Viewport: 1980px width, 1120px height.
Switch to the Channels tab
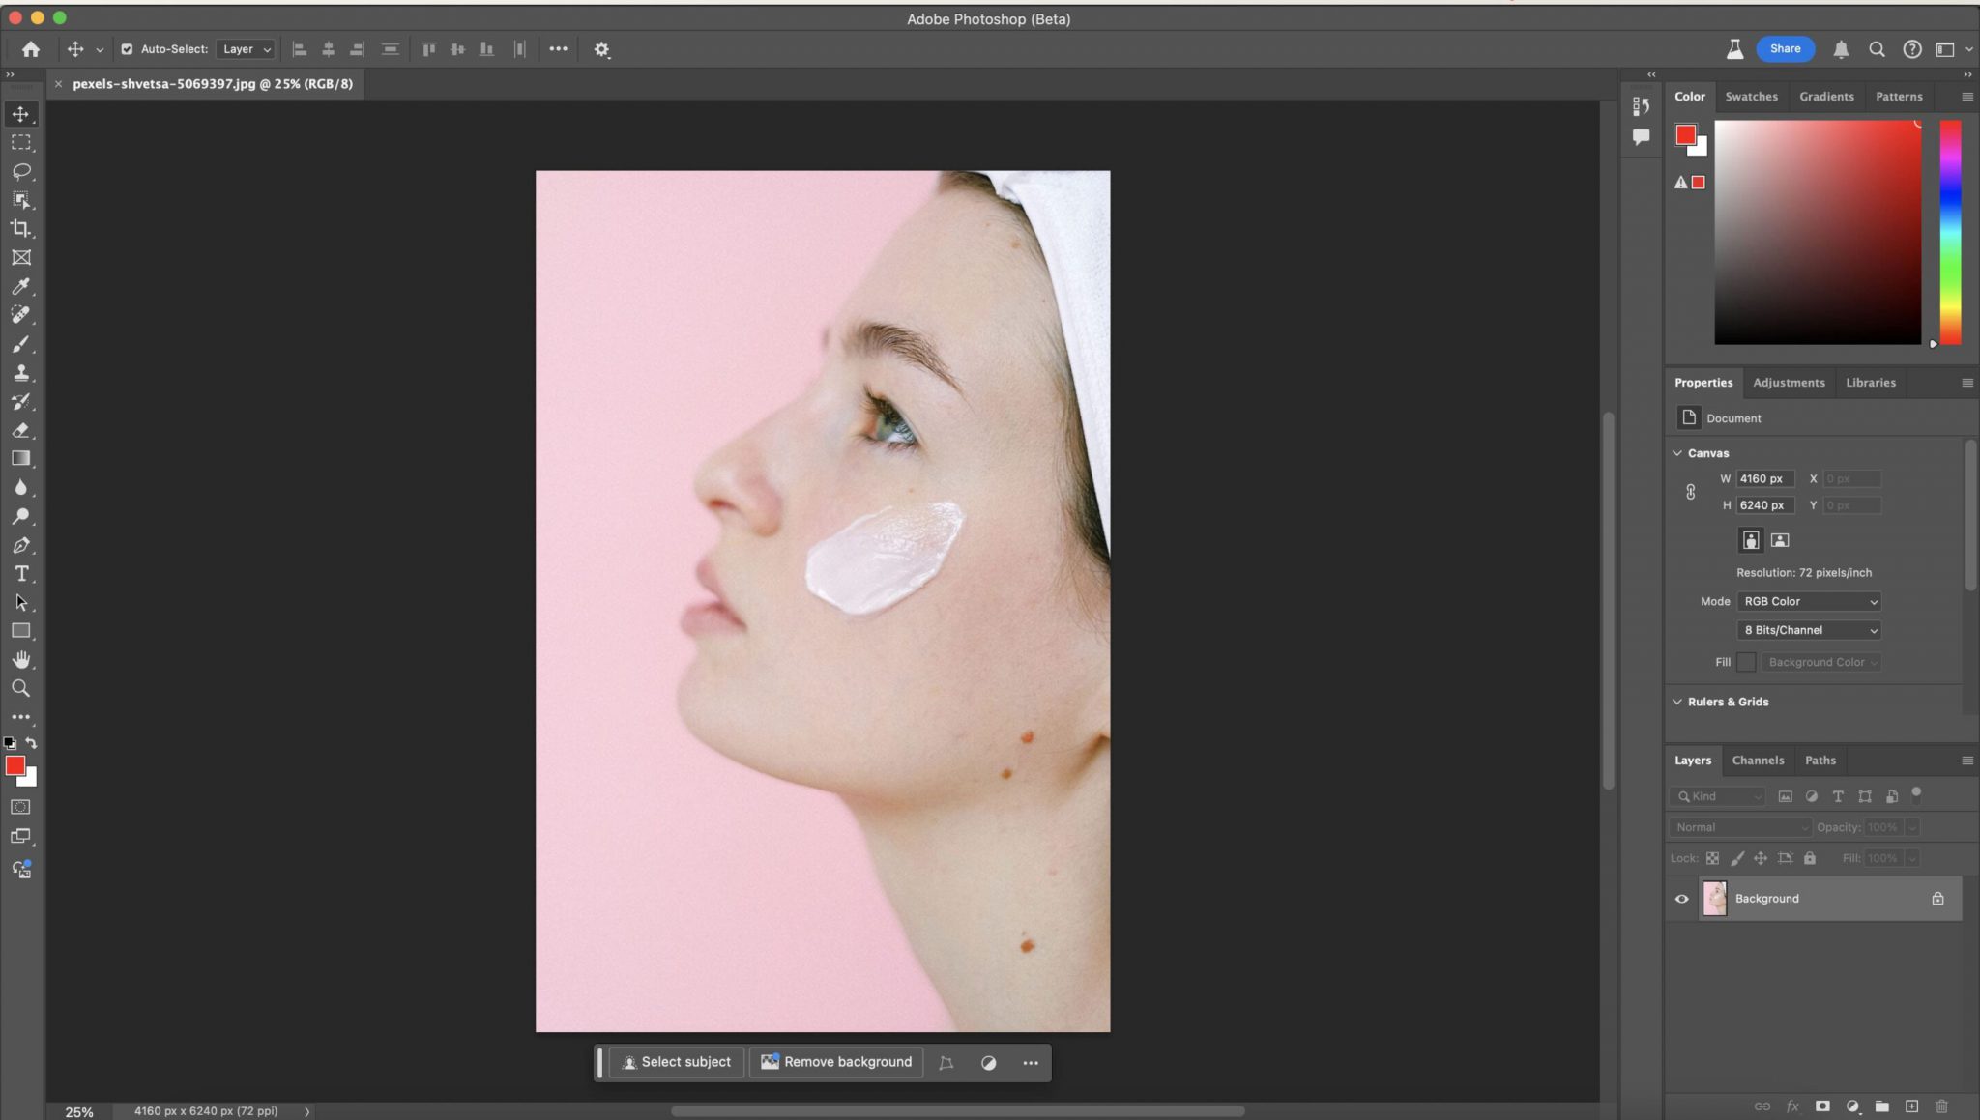click(1757, 760)
